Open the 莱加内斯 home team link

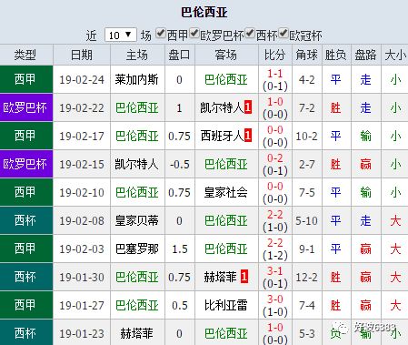[137, 80]
